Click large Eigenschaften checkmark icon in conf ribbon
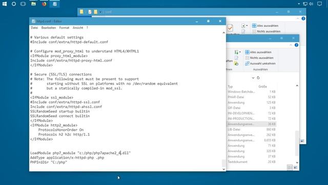 click(x=230, y=28)
